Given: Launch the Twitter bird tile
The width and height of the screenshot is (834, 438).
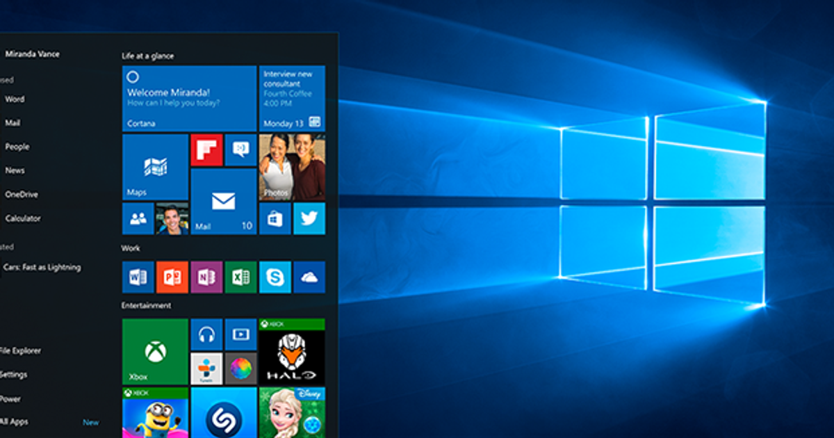Looking at the screenshot, I should tap(309, 218).
